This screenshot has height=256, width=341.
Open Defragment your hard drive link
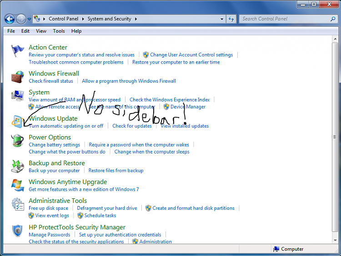click(x=107, y=208)
